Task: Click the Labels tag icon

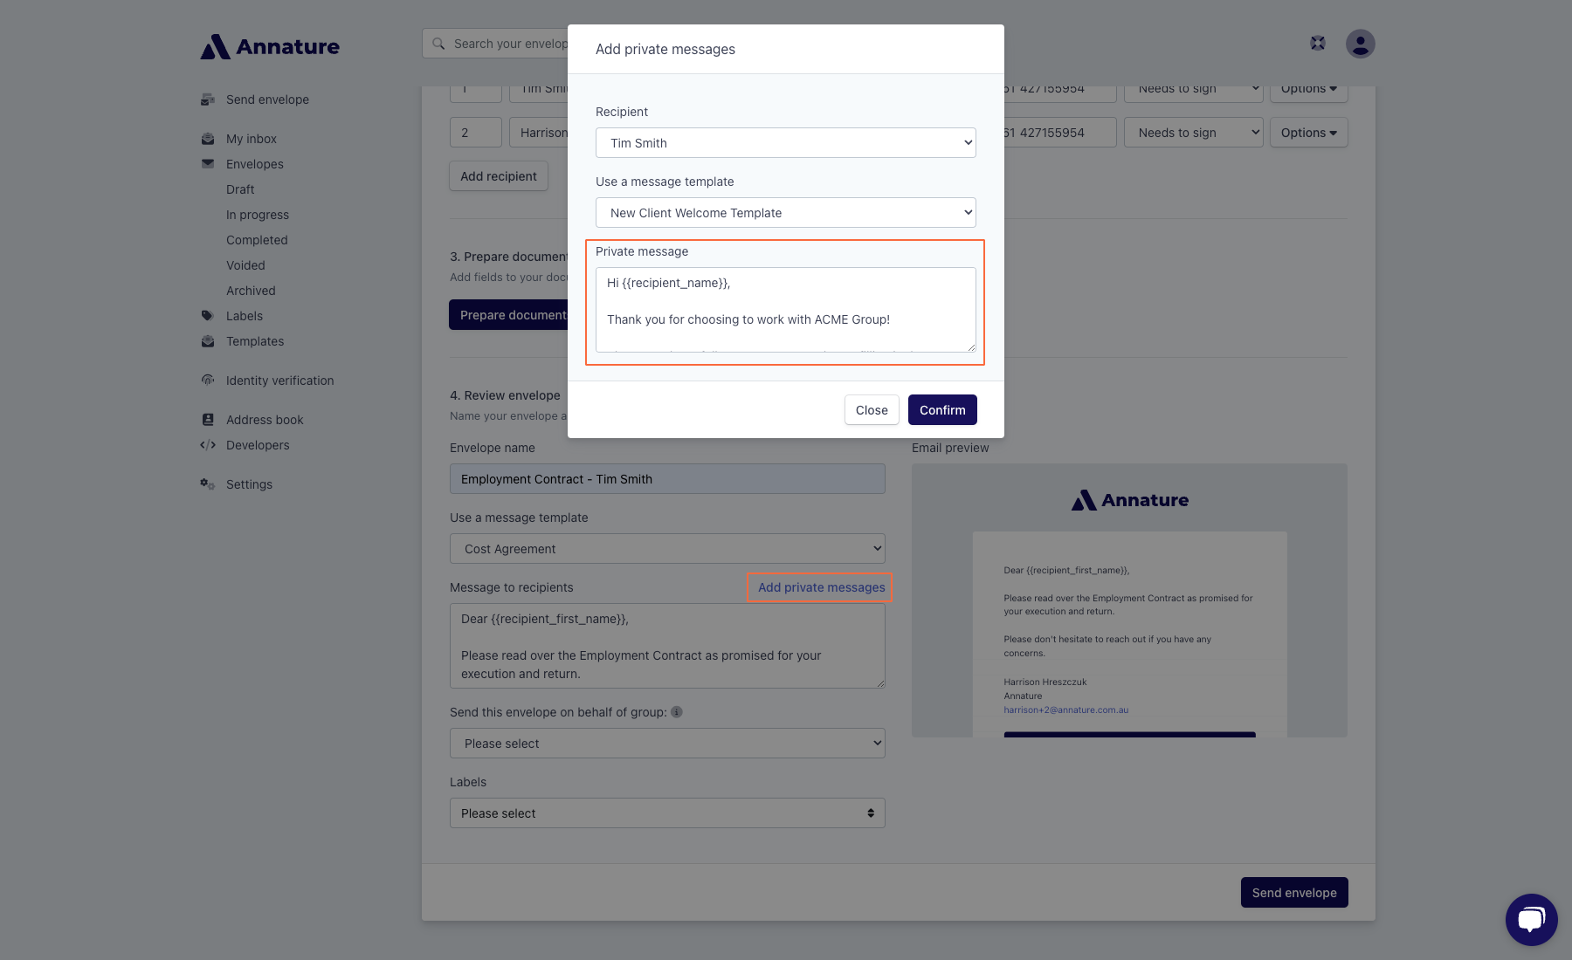Action: point(208,316)
